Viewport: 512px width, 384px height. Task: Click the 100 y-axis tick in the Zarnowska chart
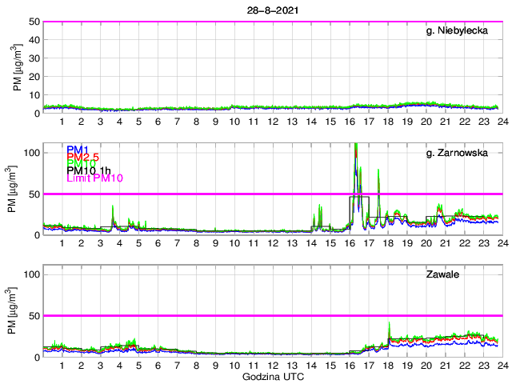[x=30, y=152]
